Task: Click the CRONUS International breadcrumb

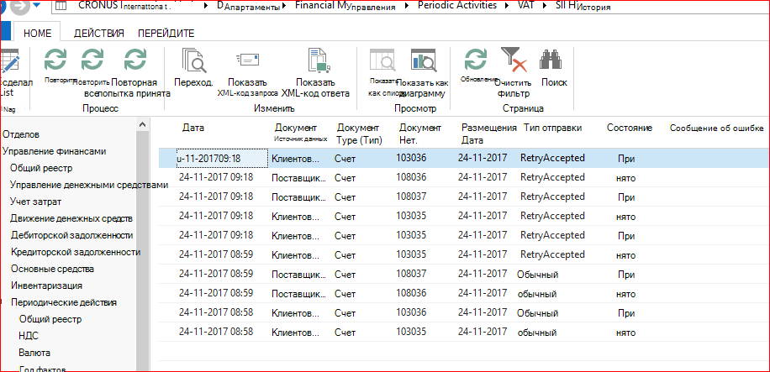Action: 123,6
